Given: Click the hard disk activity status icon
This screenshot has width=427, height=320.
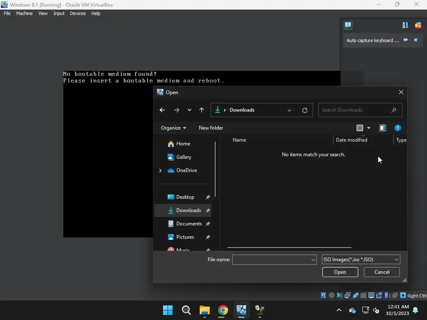Looking at the screenshot, I should click(x=323, y=295).
